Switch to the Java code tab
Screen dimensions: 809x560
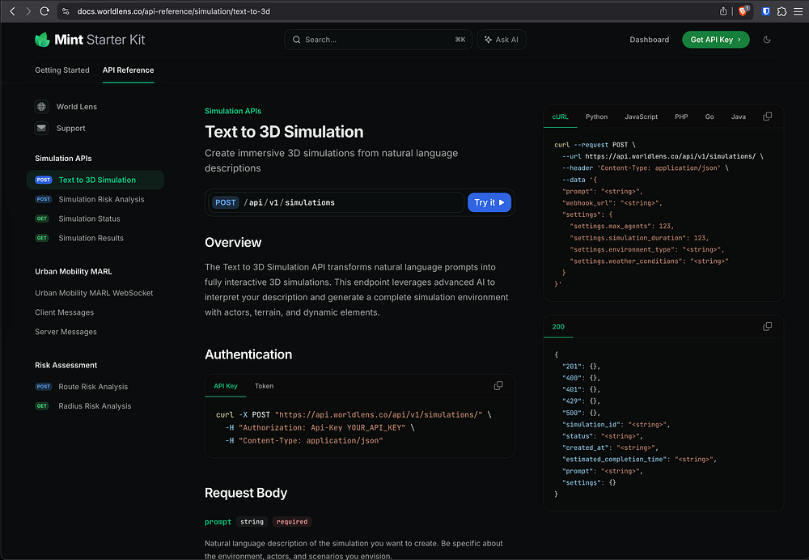tap(739, 117)
